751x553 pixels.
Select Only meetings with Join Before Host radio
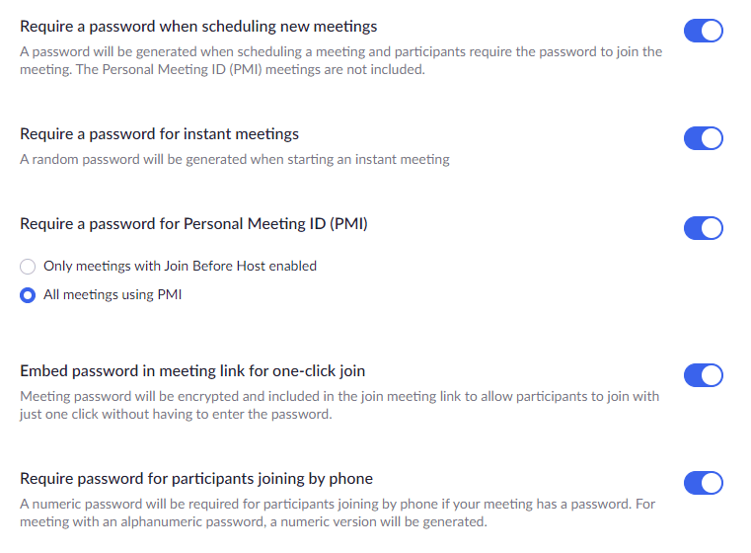click(x=28, y=267)
